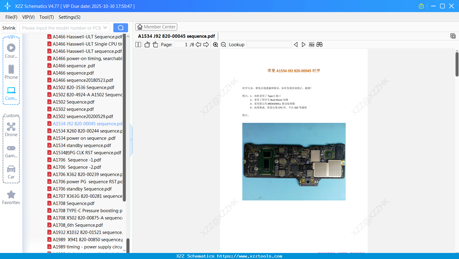Viewport: 459px width, 259px height.
Task: Switch to the A1534 J92 820-00045 sequence.pdf tab
Action: click(x=176, y=36)
